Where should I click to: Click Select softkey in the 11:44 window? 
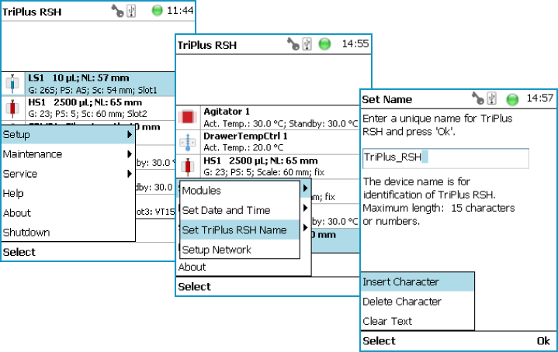pos(19,252)
